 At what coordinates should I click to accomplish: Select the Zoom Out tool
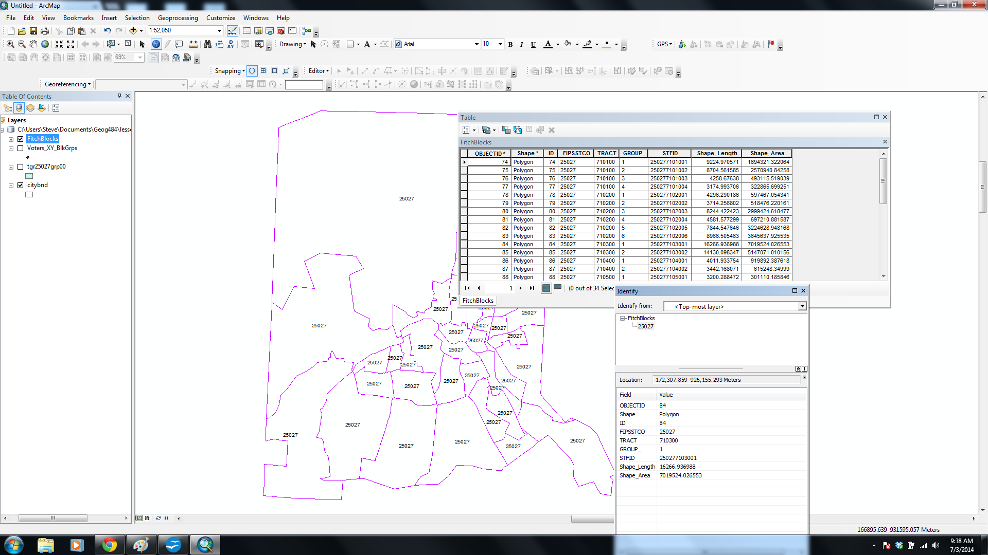22,44
